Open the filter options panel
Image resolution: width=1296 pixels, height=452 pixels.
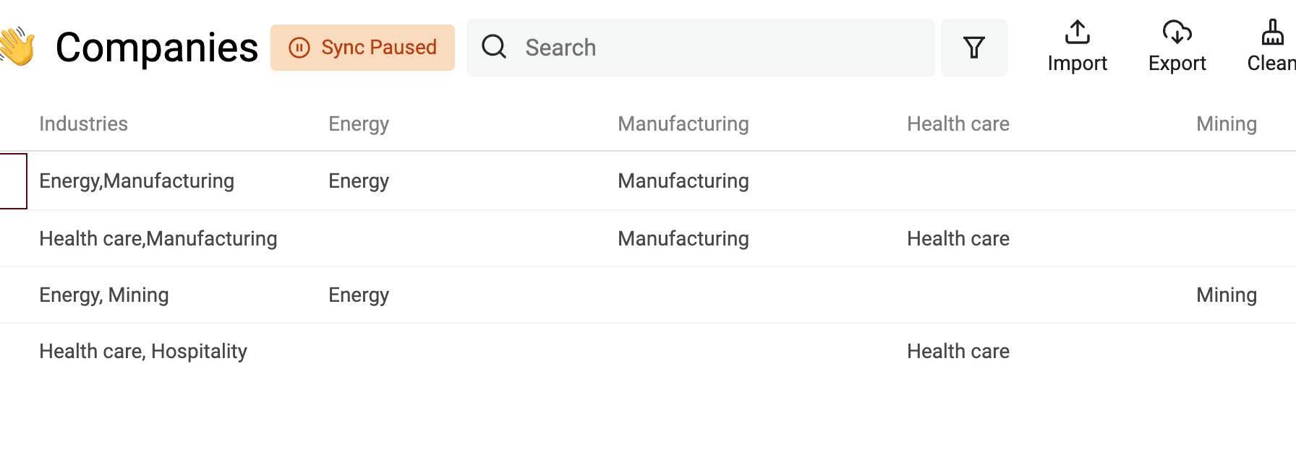[x=973, y=47]
